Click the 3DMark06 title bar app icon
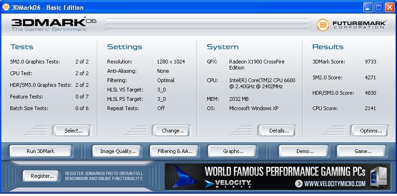Image resolution: width=397 pixels, height=196 pixels. 6,7
